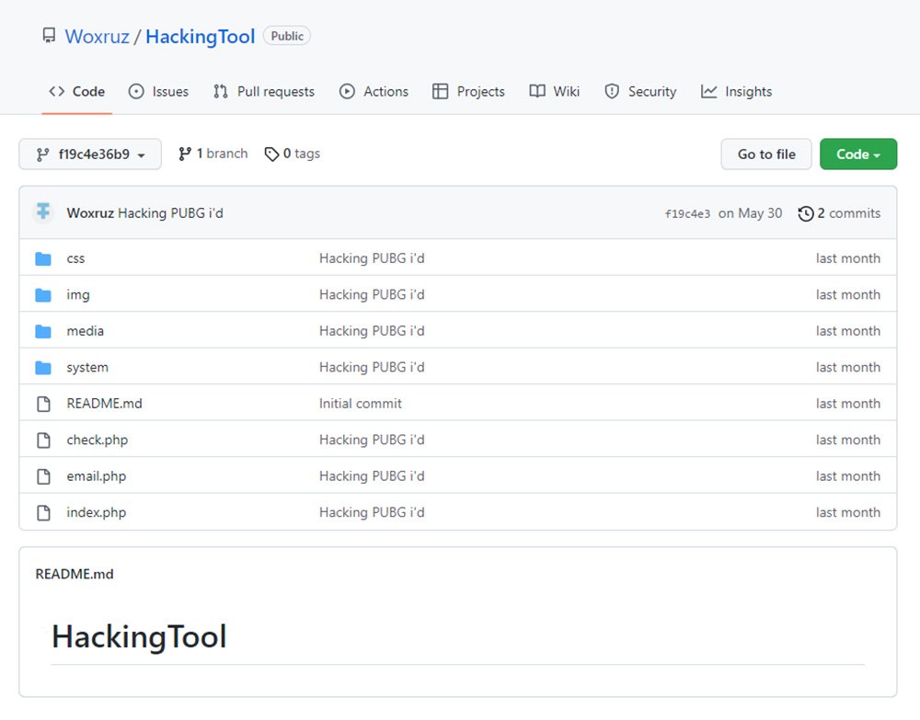The height and width of the screenshot is (720, 920).
Task: Open the HackingTool repository name link
Action: [200, 37]
